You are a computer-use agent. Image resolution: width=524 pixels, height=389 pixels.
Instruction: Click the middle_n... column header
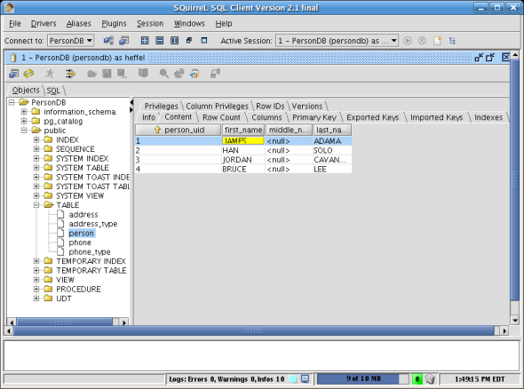click(289, 130)
